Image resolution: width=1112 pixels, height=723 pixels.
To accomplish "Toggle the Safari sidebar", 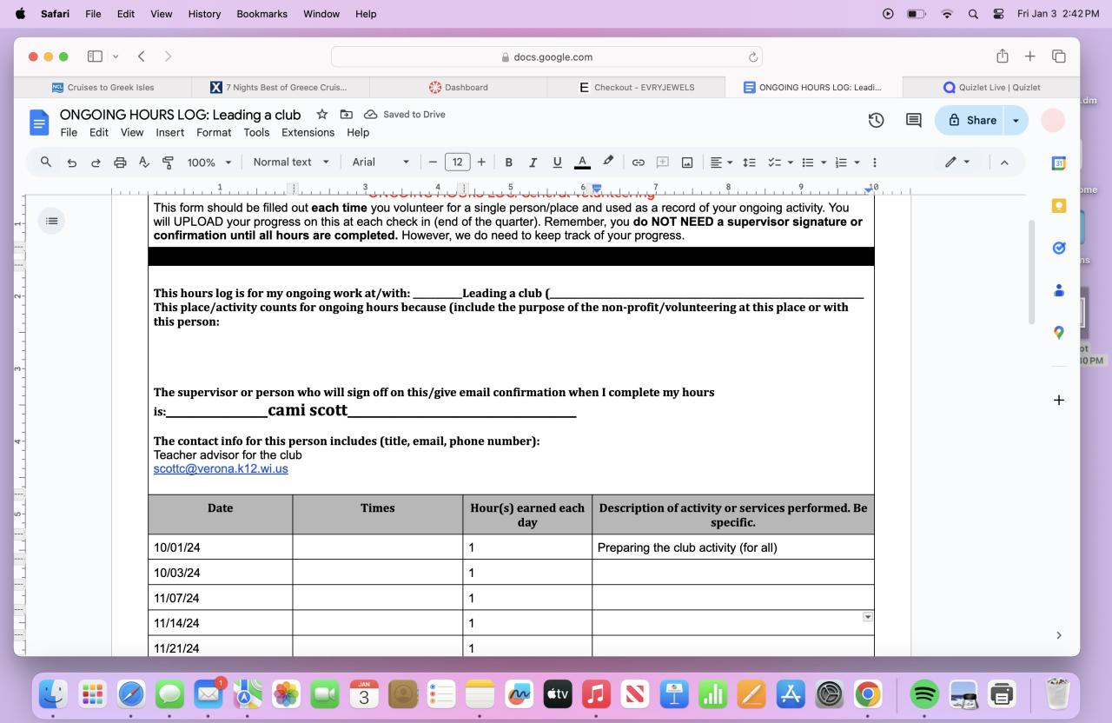I will [95, 56].
